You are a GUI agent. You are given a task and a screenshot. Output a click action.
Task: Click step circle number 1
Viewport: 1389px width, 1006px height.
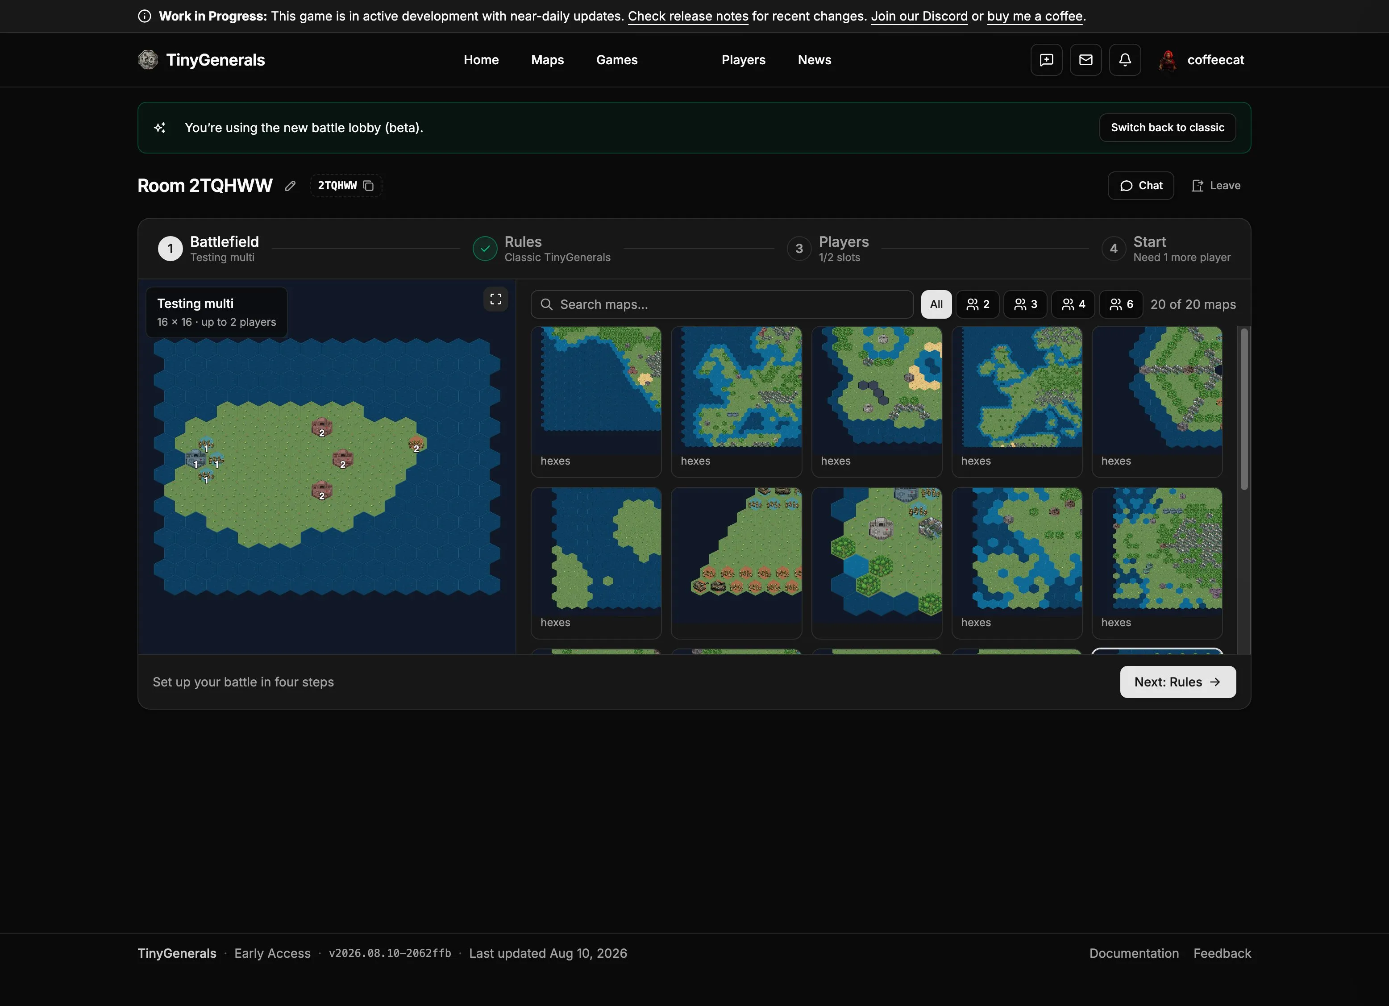[170, 249]
